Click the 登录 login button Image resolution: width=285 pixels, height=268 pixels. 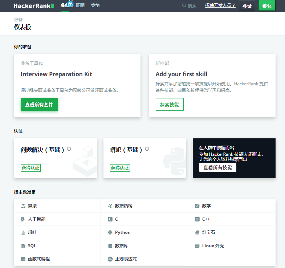(x=247, y=6)
